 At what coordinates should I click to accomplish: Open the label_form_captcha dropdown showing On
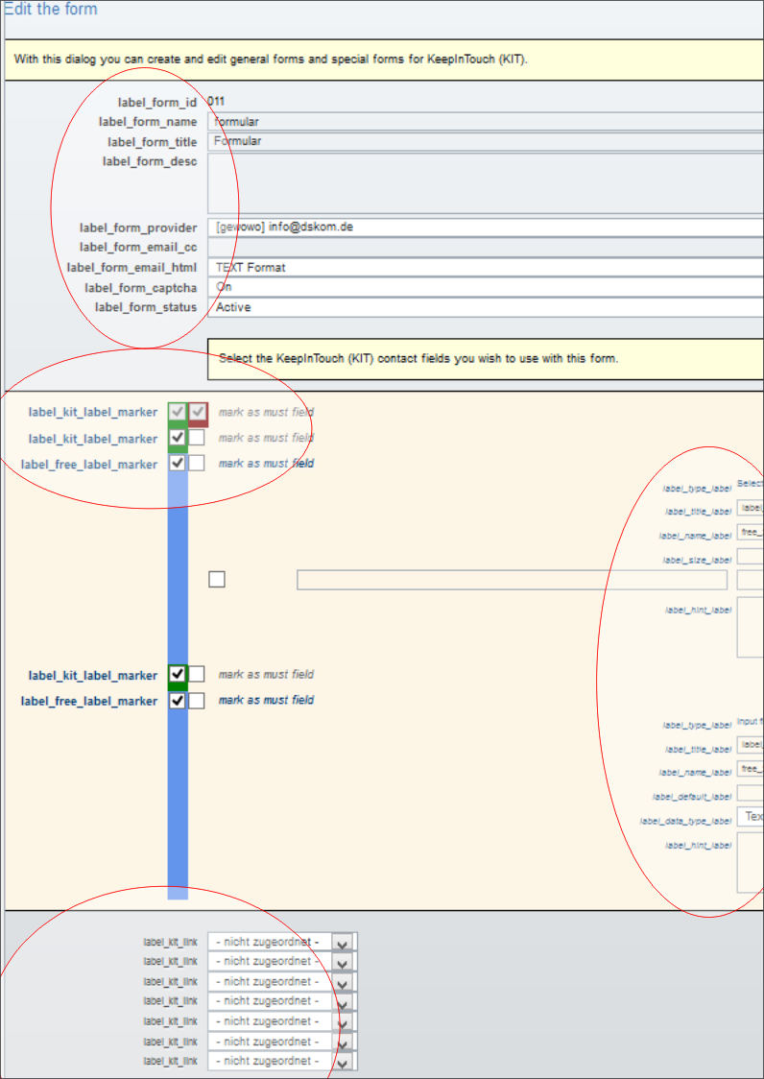point(486,287)
